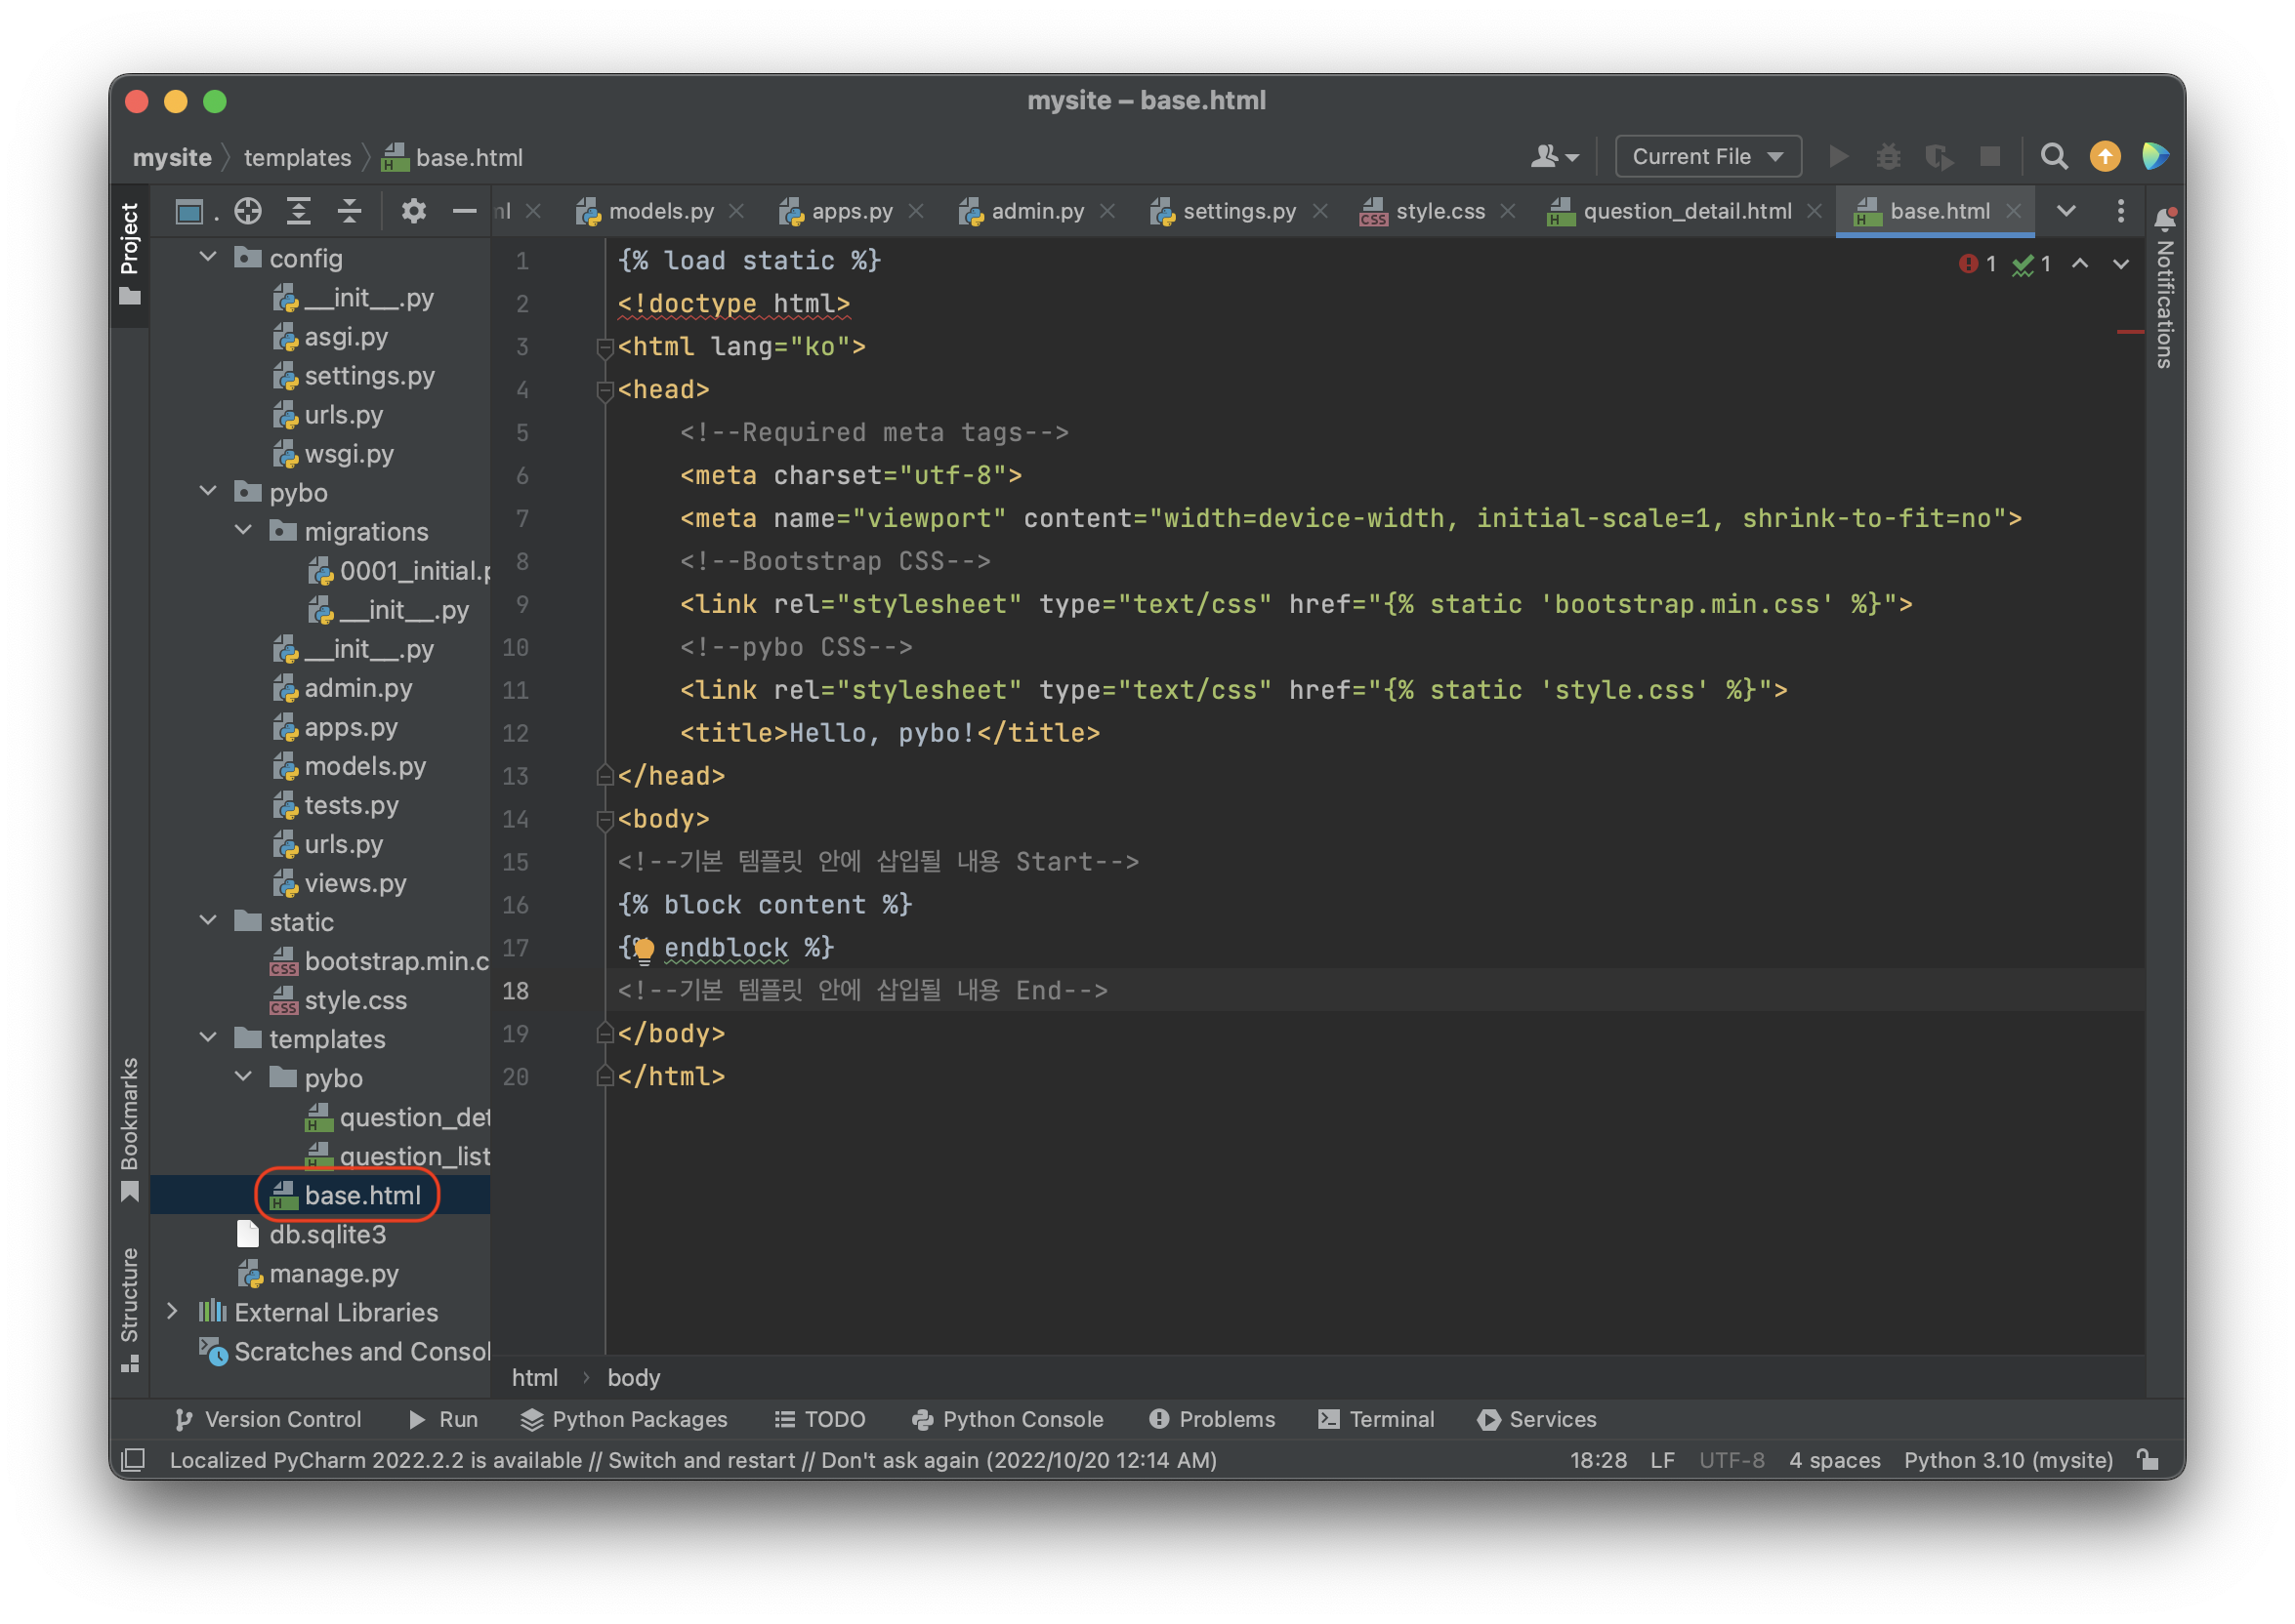Click the Collapse All icon in Project toolbar
Viewport: 2295px width, 1624px height.
point(350,211)
